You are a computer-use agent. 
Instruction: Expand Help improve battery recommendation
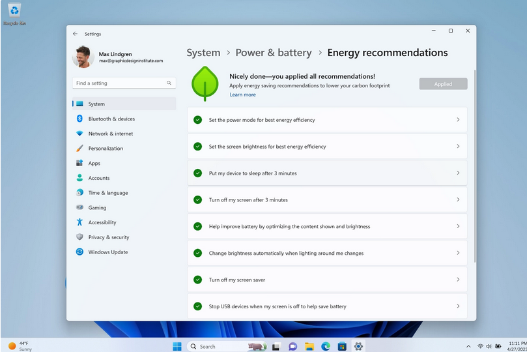(x=327, y=226)
